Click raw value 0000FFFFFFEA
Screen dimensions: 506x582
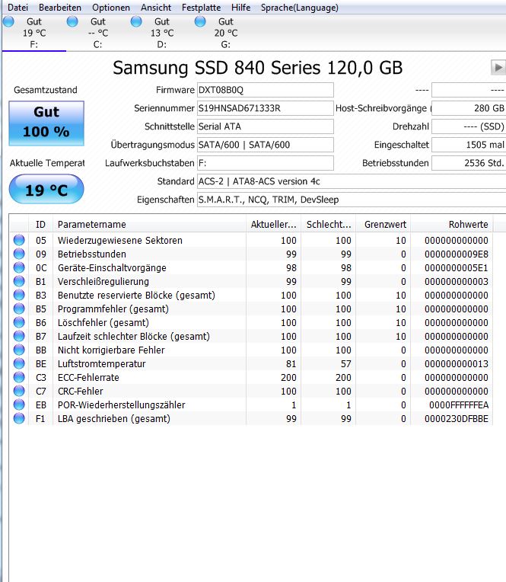(459, 405)
